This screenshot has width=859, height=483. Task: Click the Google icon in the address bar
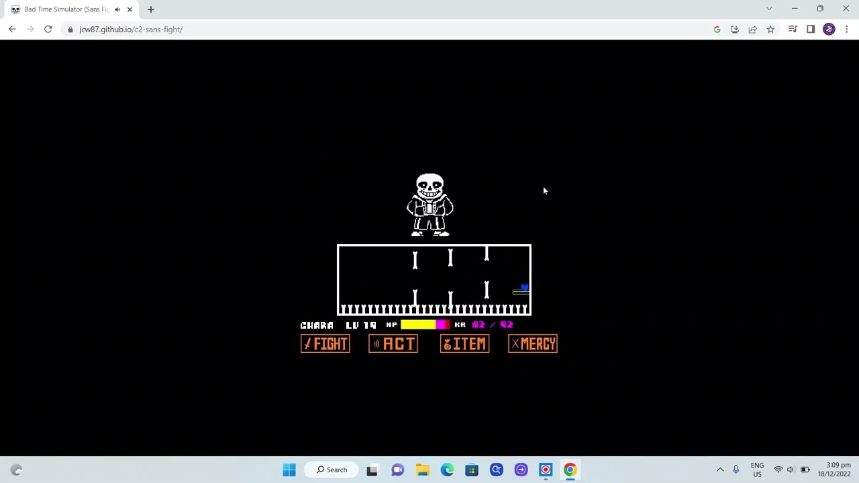click(x=717, y=30)
